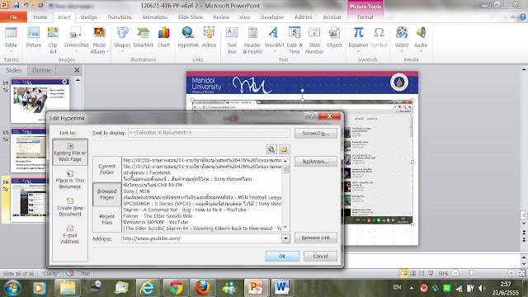The image size is (528, 297).
Task: Click the Remove Link button
Action: click(x=315, y=238)
